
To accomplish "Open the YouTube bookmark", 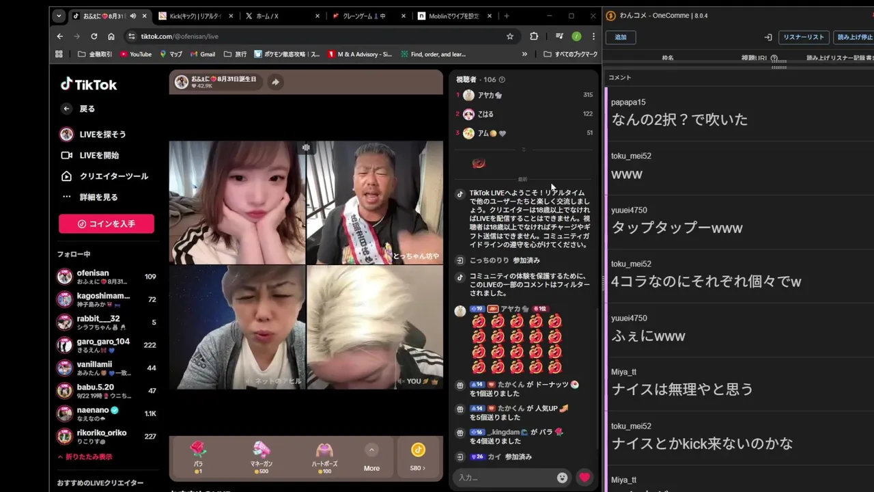I will (x=136, y=54).
